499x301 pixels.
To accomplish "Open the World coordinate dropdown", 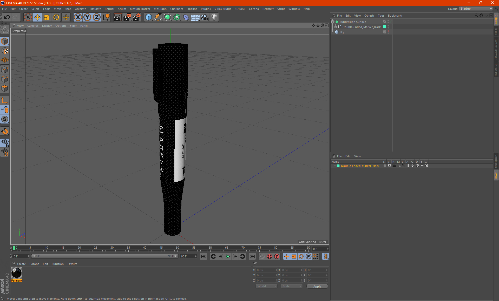I will tap(266, 286).
